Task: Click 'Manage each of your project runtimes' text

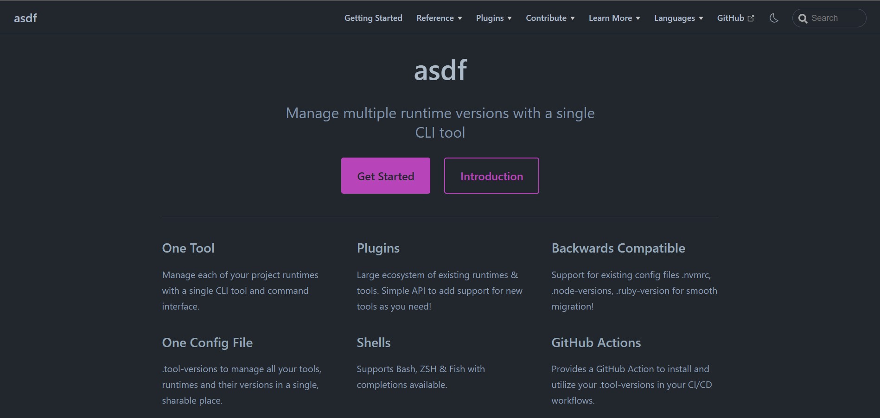Action: (x=240, y=291)
